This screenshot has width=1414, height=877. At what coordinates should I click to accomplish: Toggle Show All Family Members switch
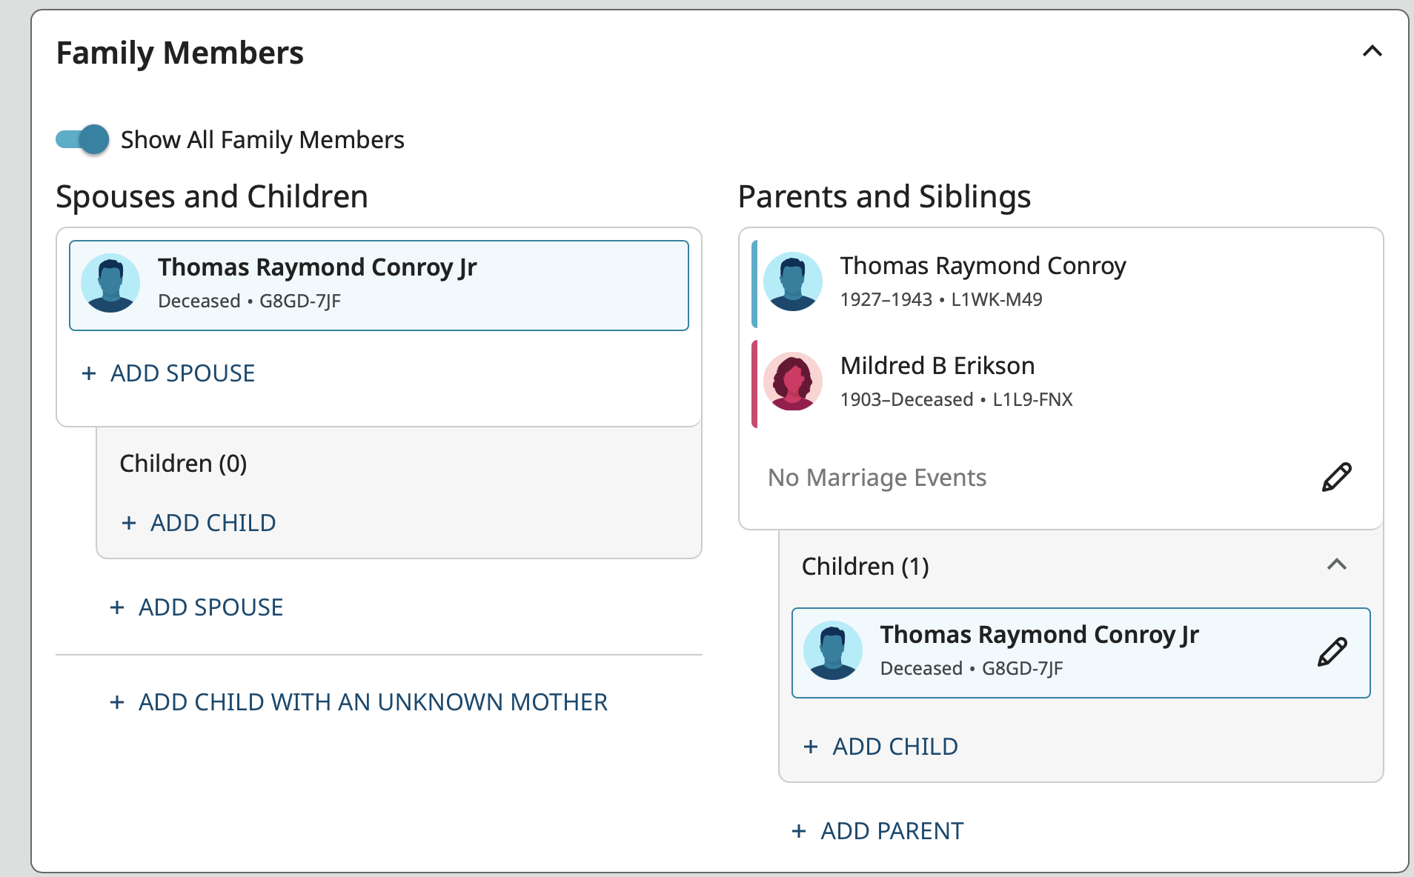(x=82, y=139)
